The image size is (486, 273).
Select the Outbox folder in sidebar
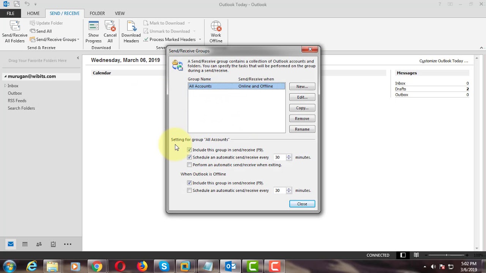tap(15, 93)
